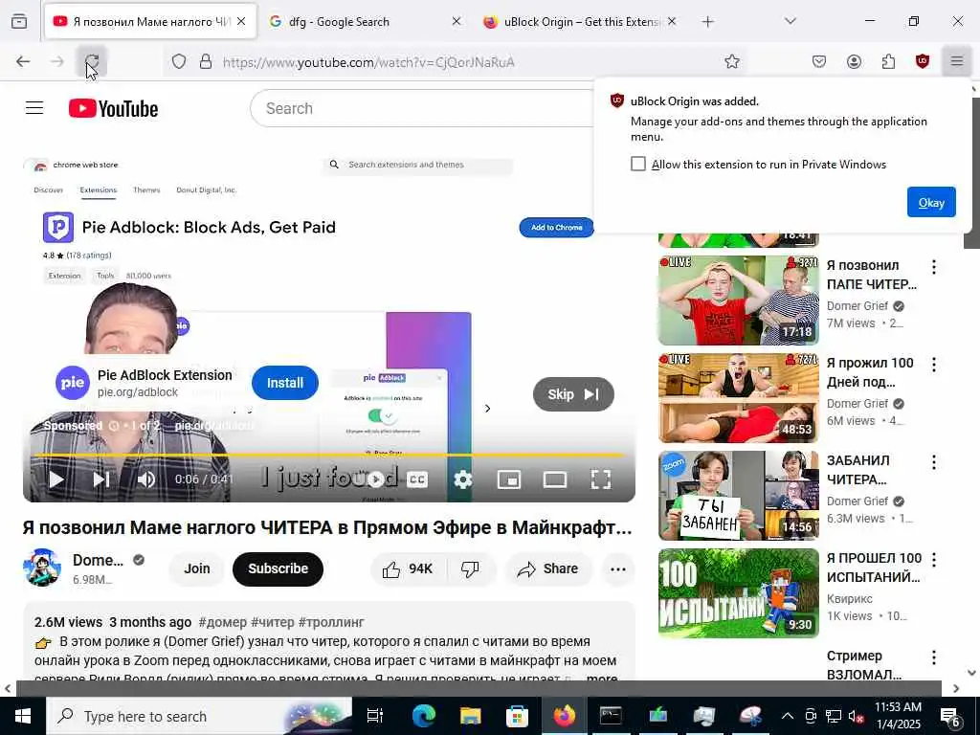Open the Firefox account icon
Viewport: 980px width, 735px height.
(x=854, y=61)
